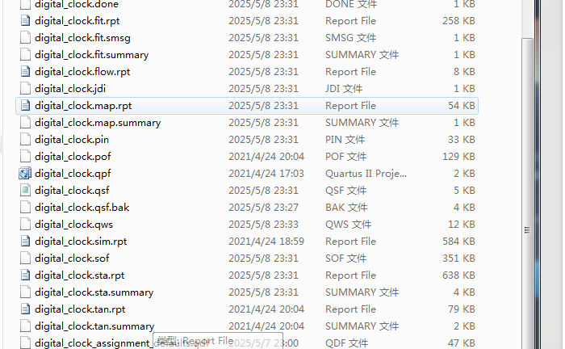Screen dimensions: 565x349
Task: Click the 258 KB size of digital_clock.fit.rpt
Action: click(x=458, y=21)
